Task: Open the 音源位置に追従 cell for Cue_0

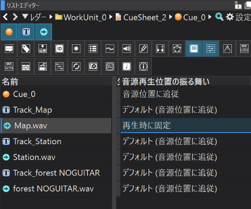Action: coord(186,94)
